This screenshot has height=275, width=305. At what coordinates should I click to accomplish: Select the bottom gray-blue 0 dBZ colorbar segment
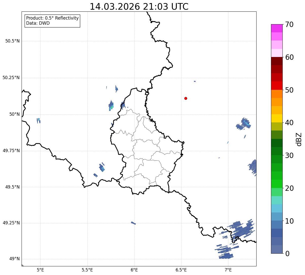pos(277,249)
